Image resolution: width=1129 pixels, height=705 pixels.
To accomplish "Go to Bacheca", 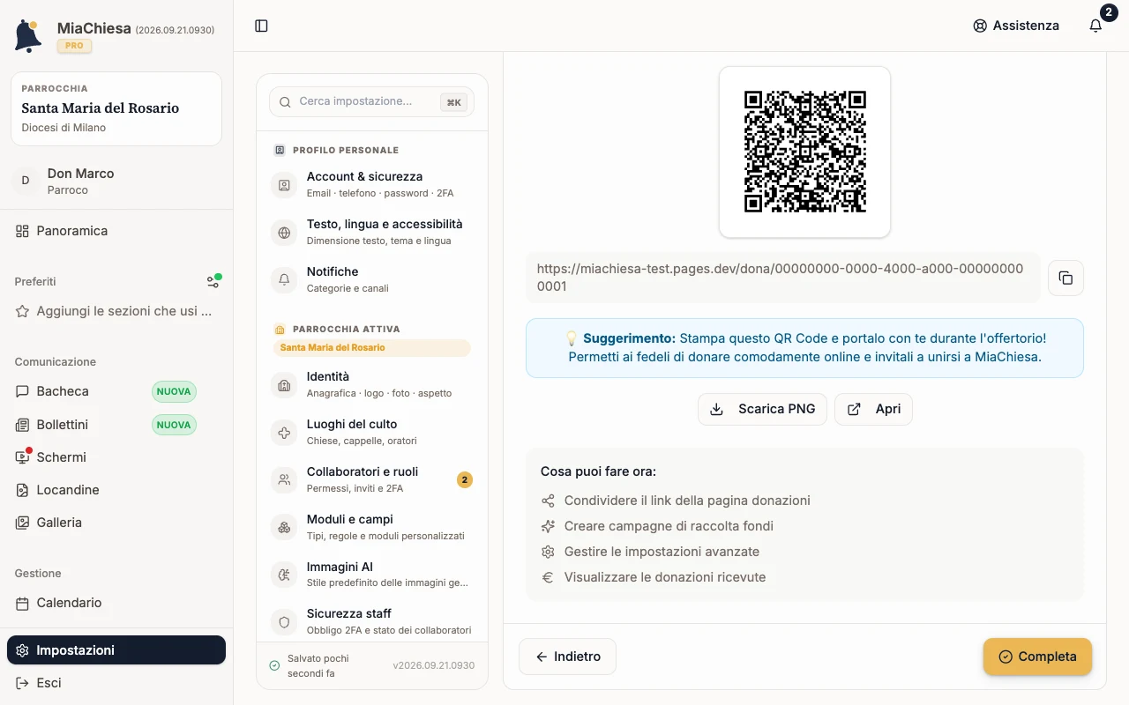I will tap(116, 391).
